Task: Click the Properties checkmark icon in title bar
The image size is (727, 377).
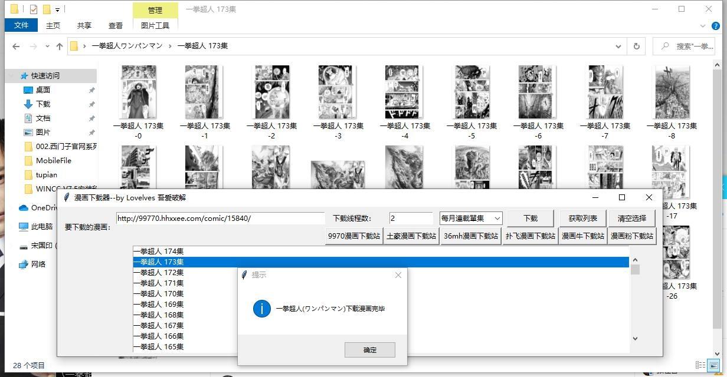Action: pyautogui.click(x=33, y=9)
